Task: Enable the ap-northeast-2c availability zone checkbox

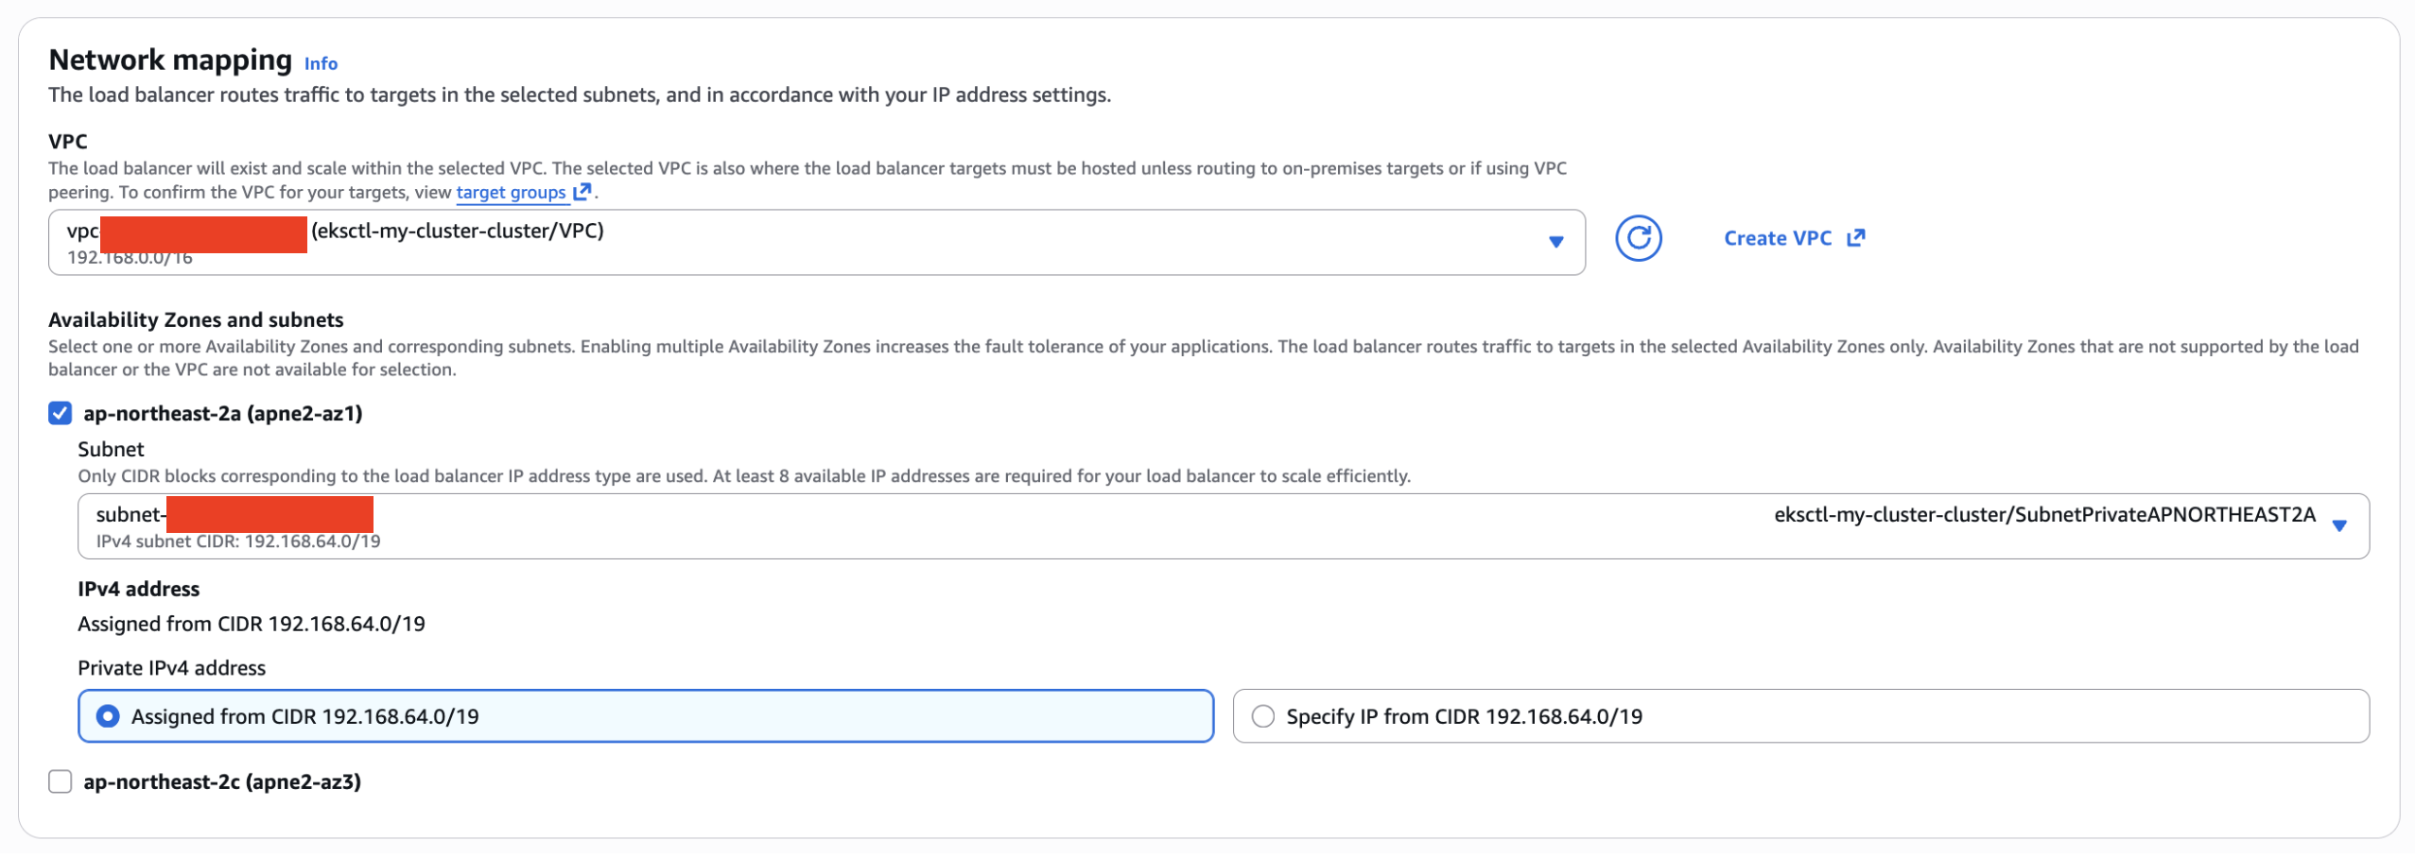Action: 61,782
